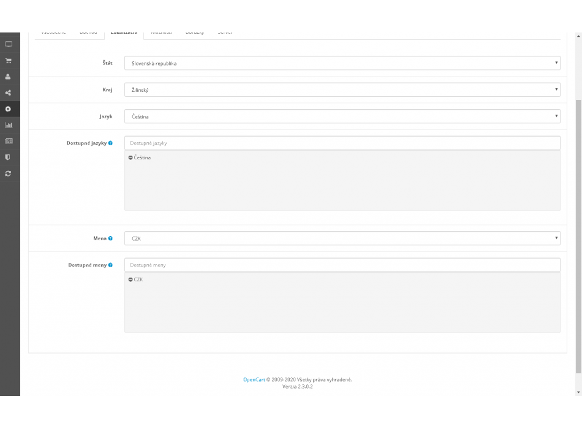Click the Verzia 2.3.0.2 footer text
582x429 pixels.
point(297,387)
